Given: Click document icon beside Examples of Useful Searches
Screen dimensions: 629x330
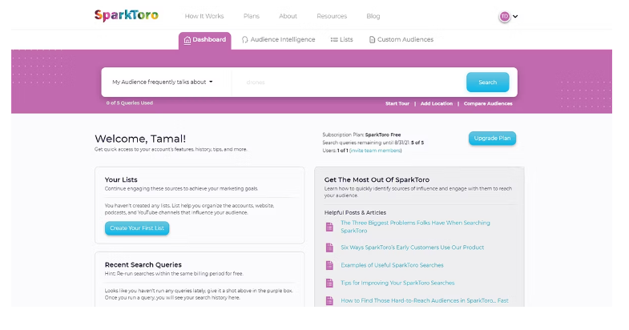Looking at the screenshot, I should (x=329, y=265).
